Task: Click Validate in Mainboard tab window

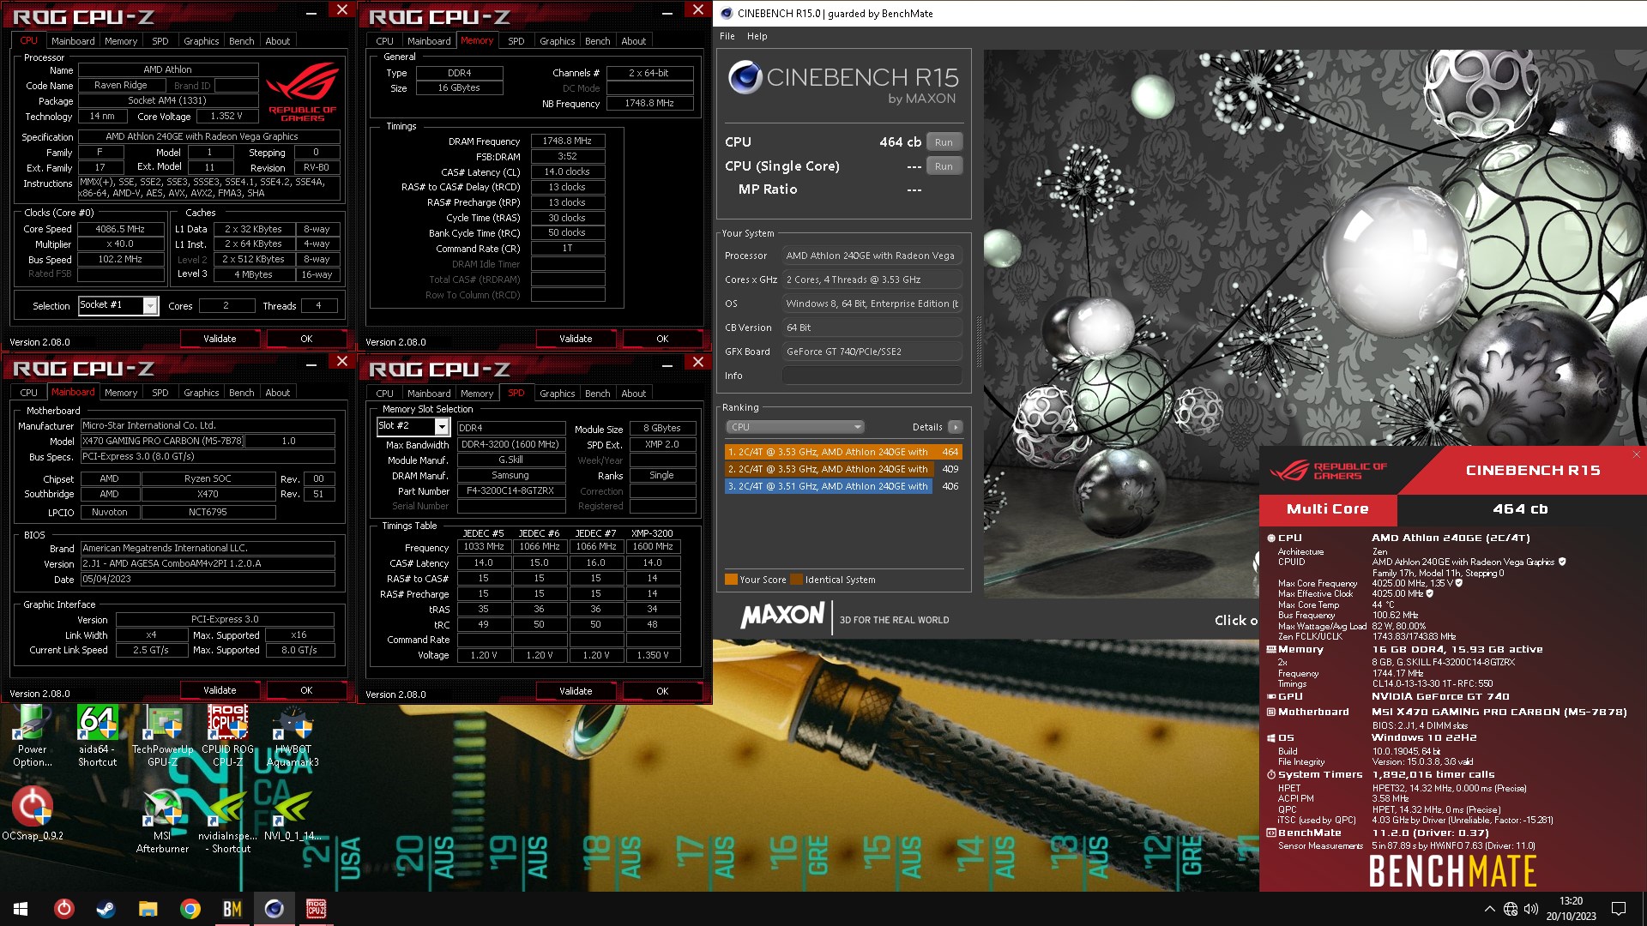Action: [x=220, y=690]
